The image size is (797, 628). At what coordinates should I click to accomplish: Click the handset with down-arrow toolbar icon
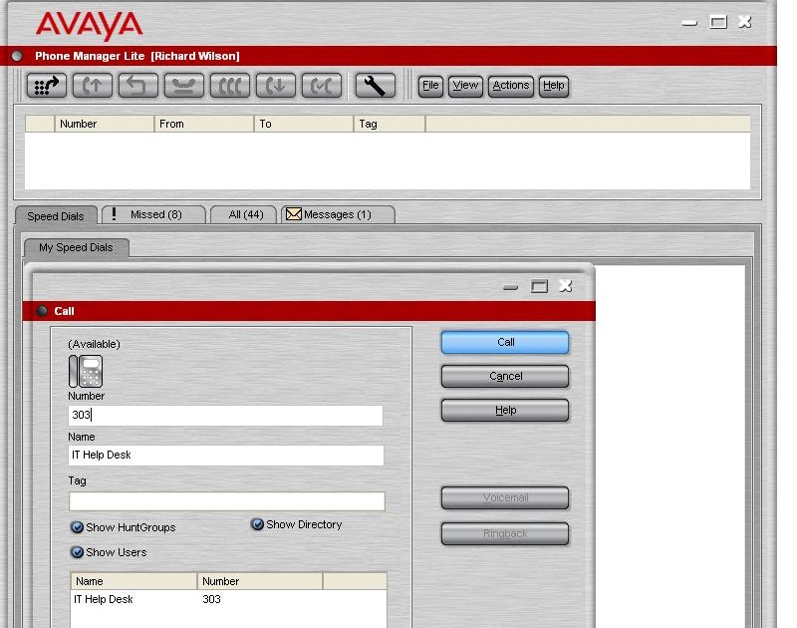tap(276, 86)
